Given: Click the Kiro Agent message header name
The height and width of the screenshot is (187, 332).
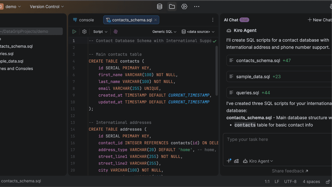Looking at the screenshot, I should click(245, 30).
